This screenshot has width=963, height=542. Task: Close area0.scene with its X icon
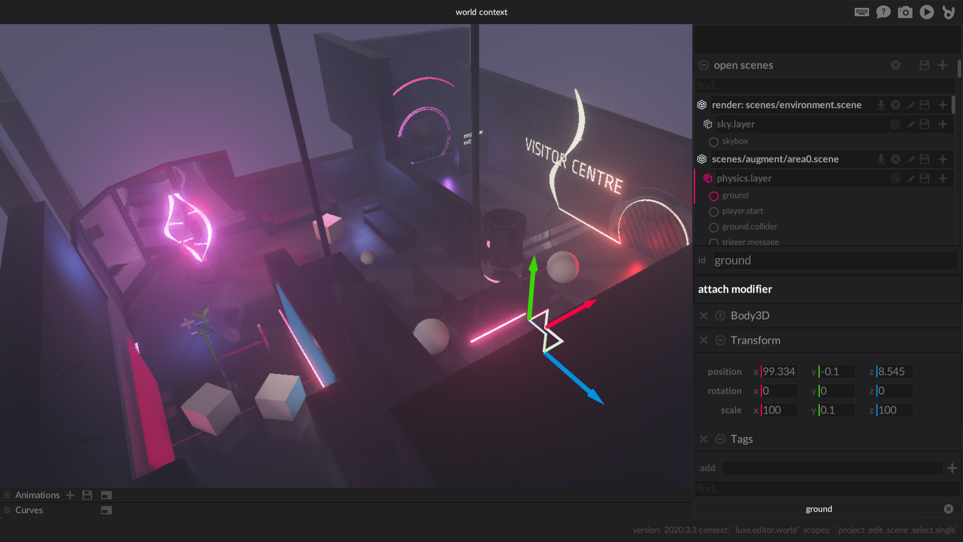(896, 159)
